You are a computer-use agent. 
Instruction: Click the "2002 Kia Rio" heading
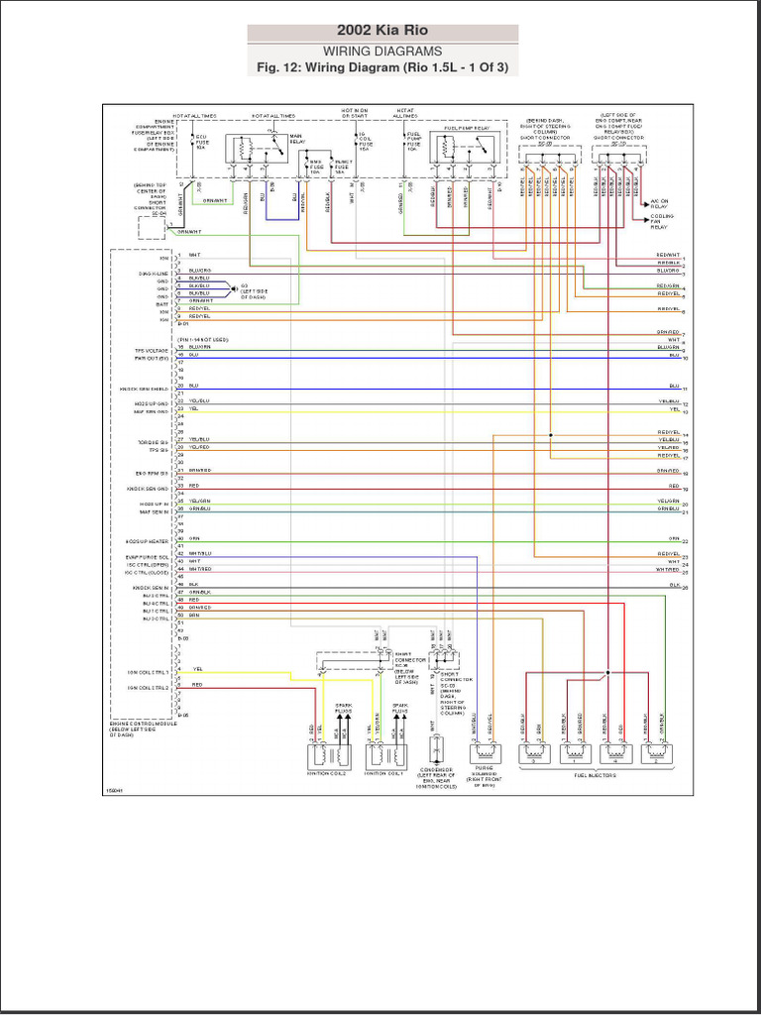coord(382,31)
